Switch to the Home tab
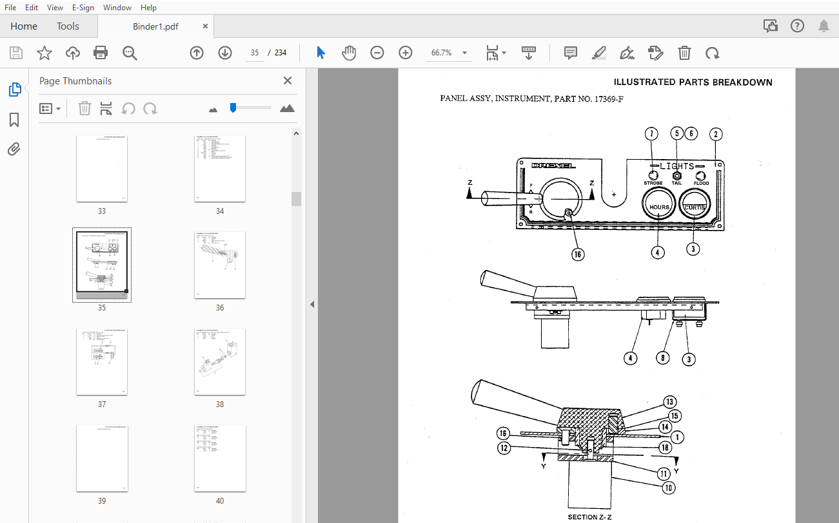This screenshot has width=839, height=523. (24, 26)
